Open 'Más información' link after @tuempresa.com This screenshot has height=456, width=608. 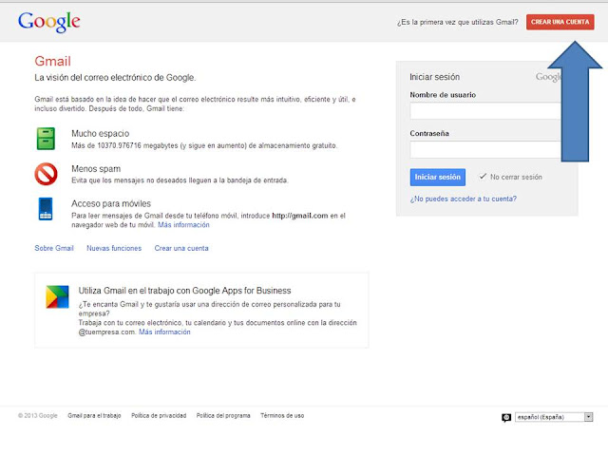click(x=164, y=332)
